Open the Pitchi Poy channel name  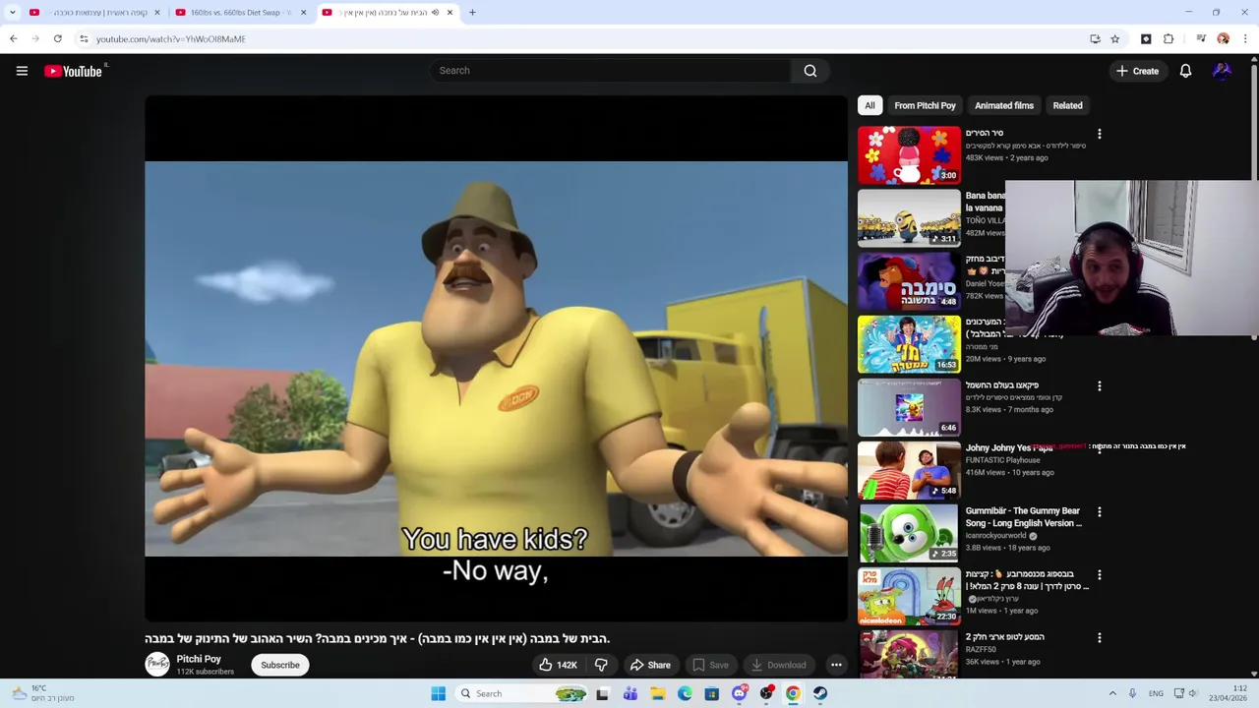click(x=199, y=659)
